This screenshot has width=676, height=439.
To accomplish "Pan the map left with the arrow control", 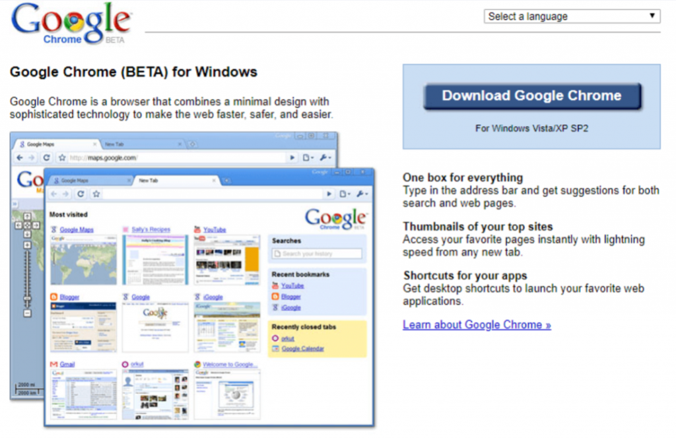I will pyautogui.click(x=18, y=225).
